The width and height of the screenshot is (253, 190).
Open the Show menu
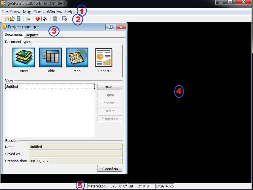point(15,12)
